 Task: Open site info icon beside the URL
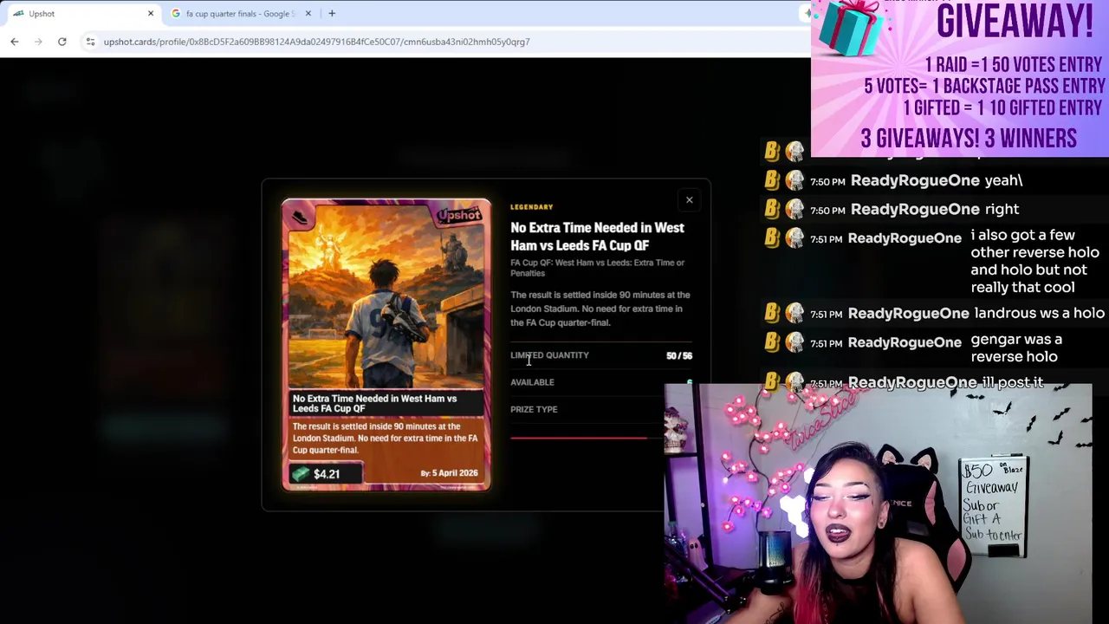[x=90, y=42]
